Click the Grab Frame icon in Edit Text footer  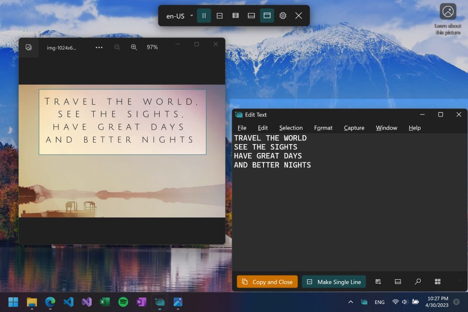[x=398, y=282]
